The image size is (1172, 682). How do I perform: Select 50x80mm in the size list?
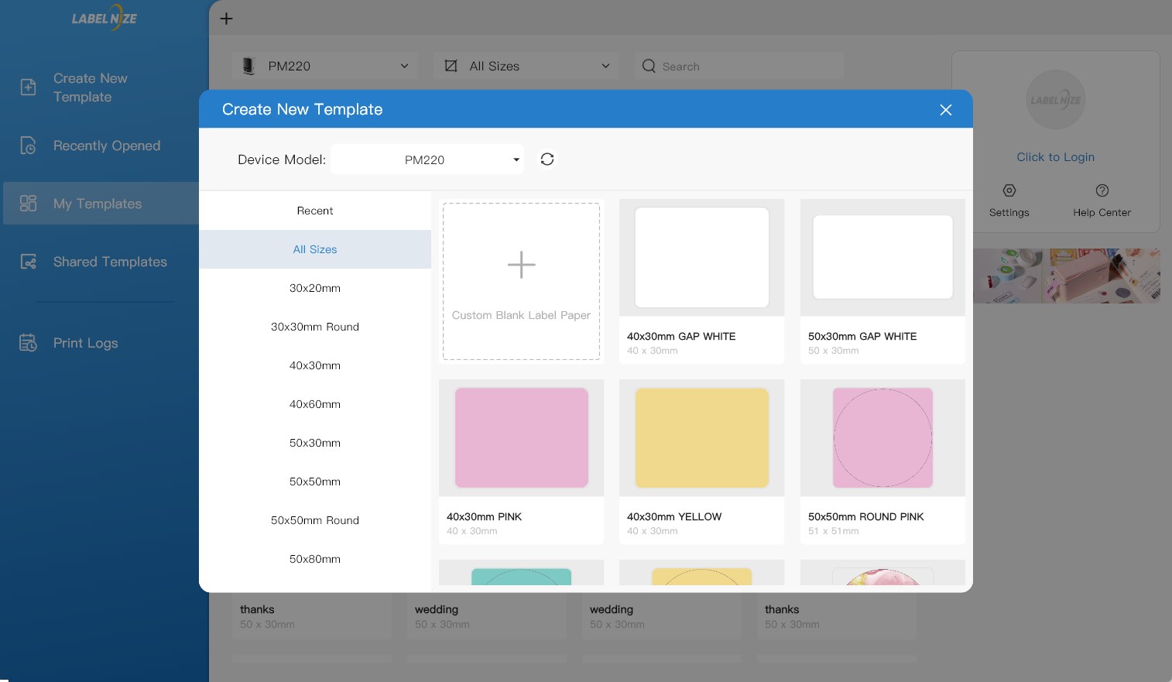coord(315,559)
